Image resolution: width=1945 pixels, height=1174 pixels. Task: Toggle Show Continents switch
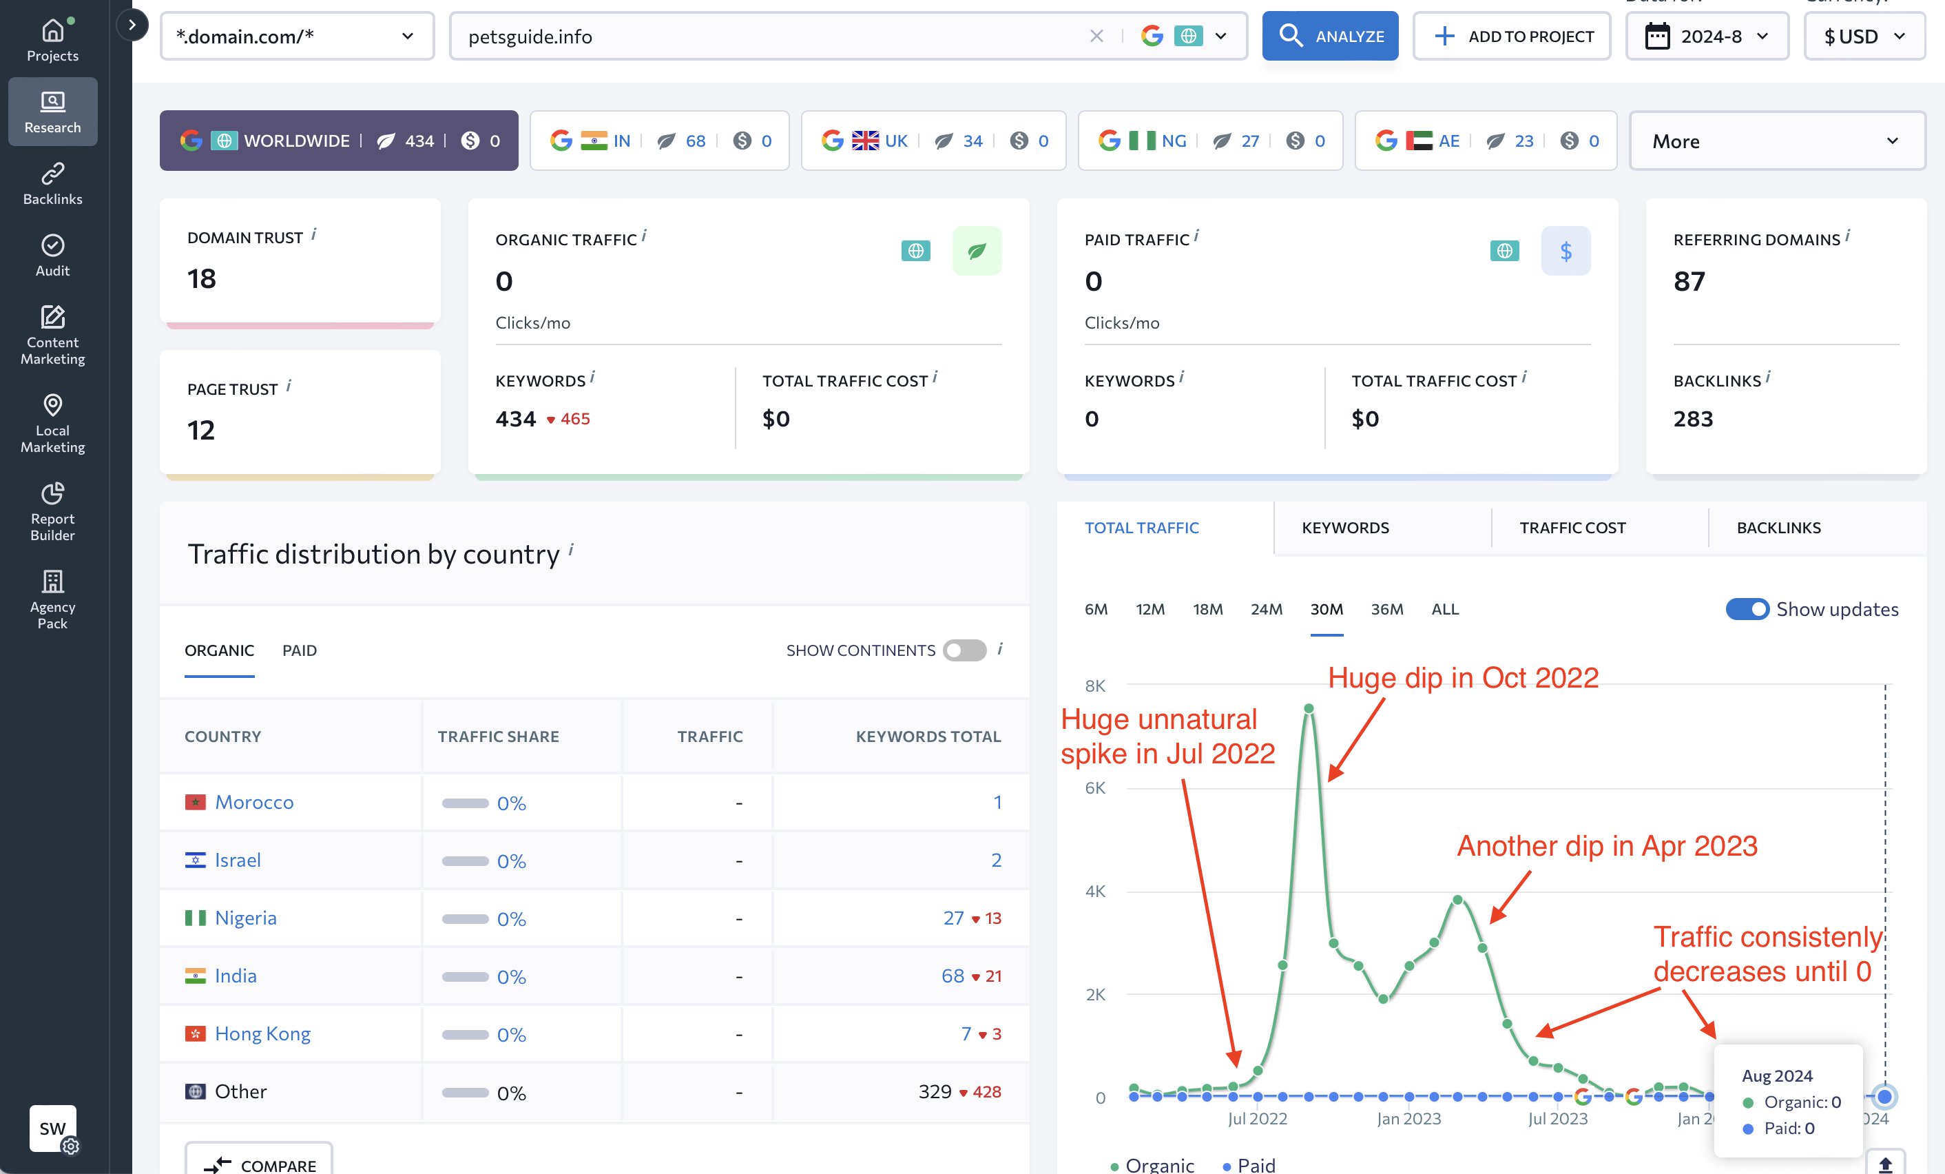(965, 650)
